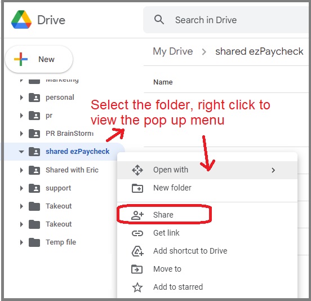Select shared ezPaycheck in the tree
311x301 pixels.
tap(77, 152)
